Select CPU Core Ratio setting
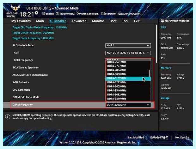This screenshot has height=149, width=196. click(x=21, y=90)
